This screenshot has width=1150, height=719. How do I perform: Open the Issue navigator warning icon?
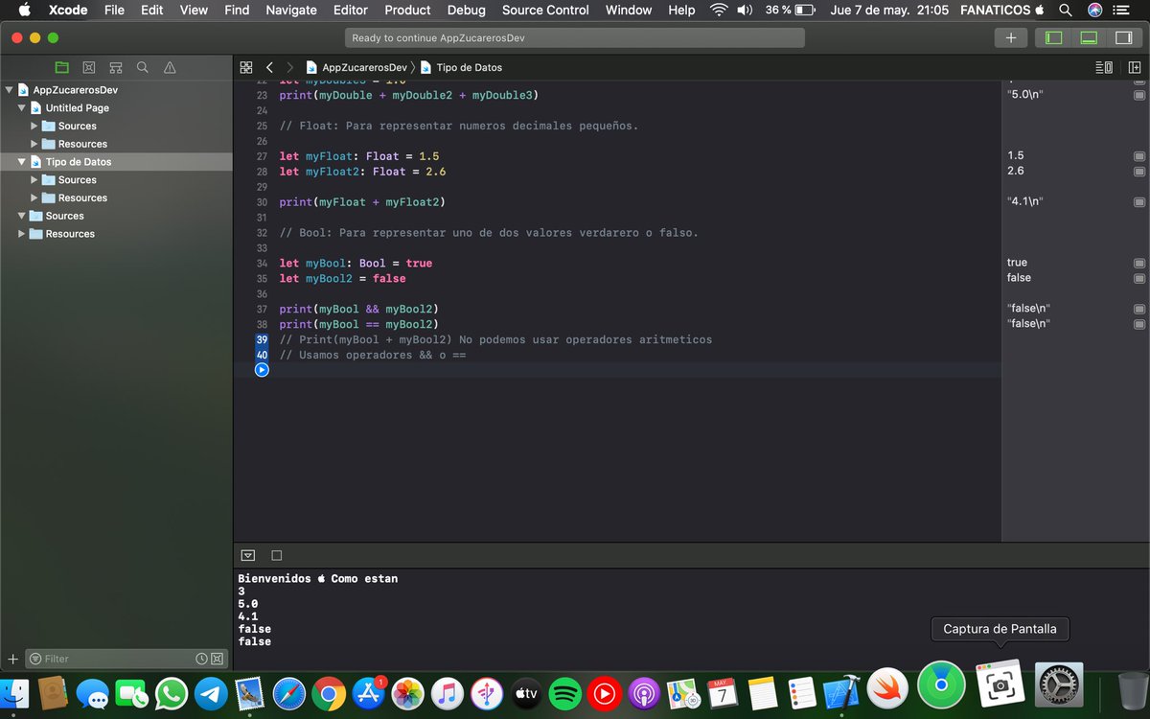pyautogui.click(x=170, y=67)
